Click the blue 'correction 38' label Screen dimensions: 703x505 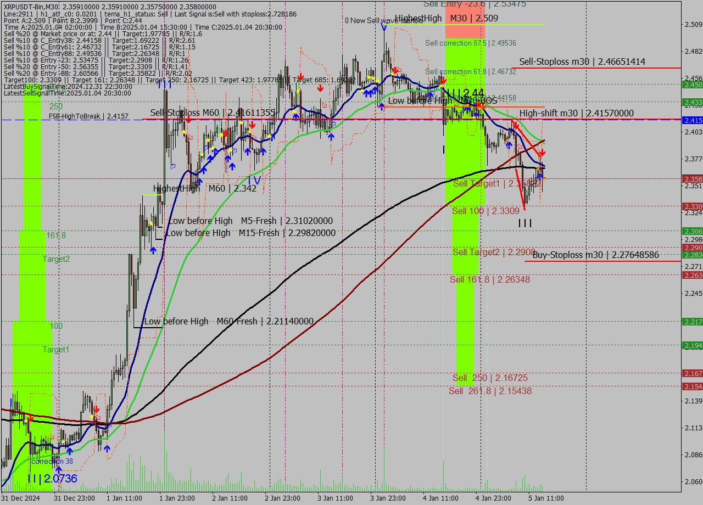[x=52, y=462]
